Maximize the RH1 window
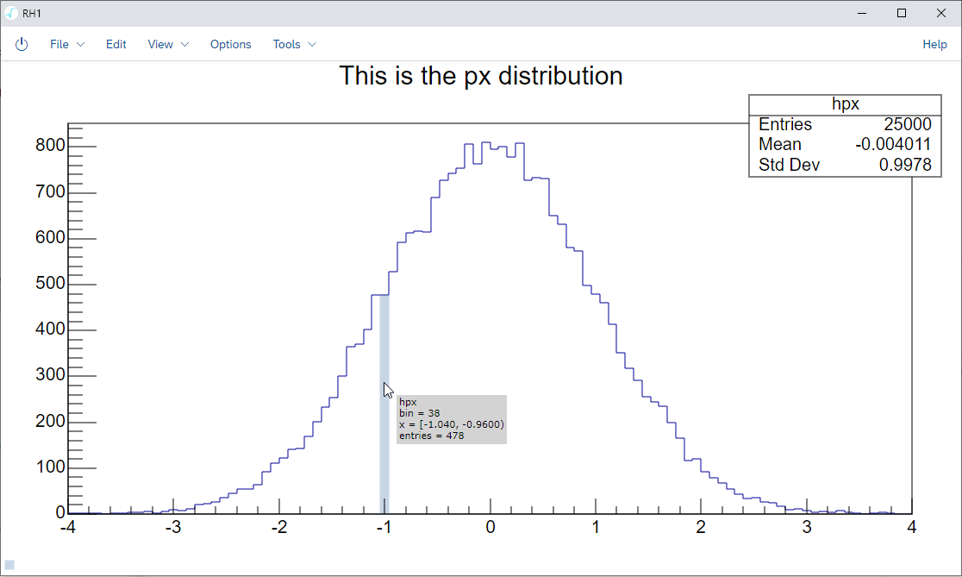The image size is (962, 577). pos(902,13)
